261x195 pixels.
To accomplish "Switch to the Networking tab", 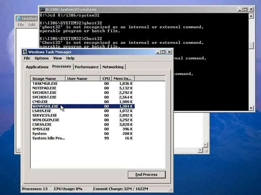I will pos(113,67).
